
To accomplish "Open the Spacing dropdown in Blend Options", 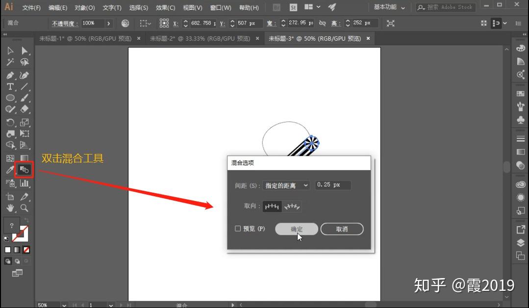I will click(x=286, y=185).
